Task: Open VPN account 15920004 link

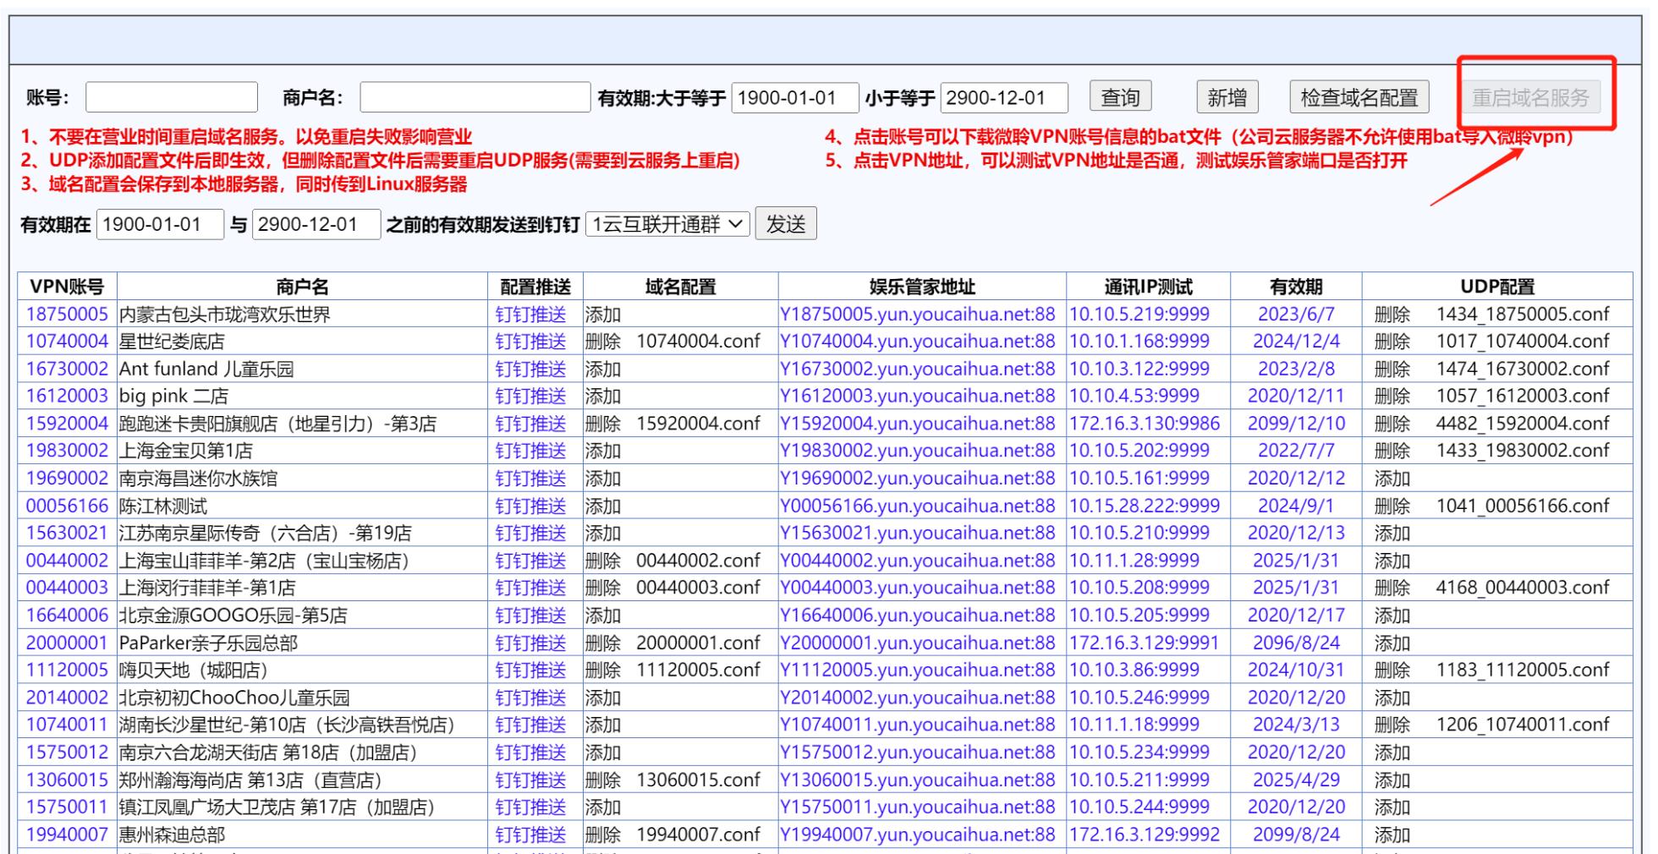Action: 67,424
